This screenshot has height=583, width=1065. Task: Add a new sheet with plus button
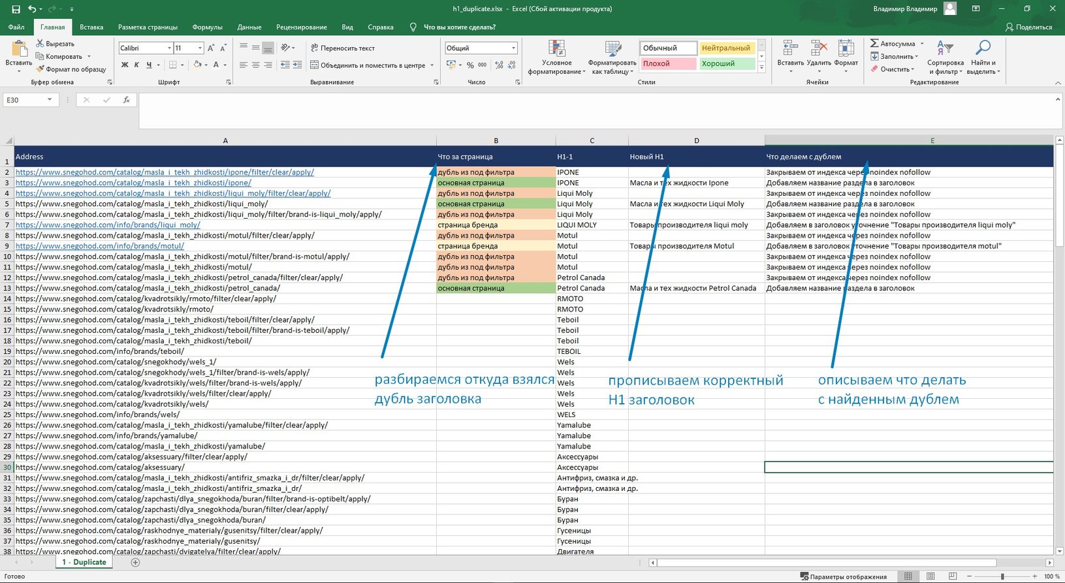click(135, 562)
